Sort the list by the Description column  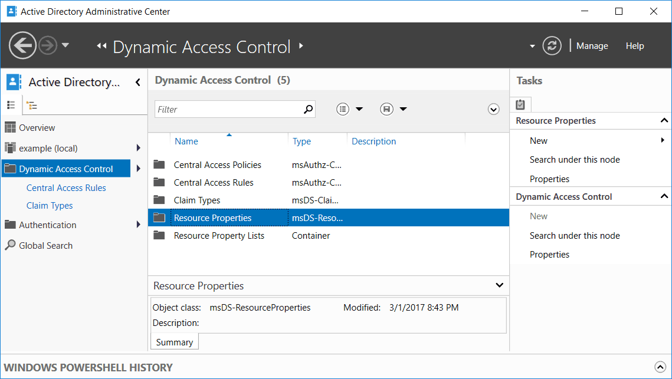click(x=373, y=141)
